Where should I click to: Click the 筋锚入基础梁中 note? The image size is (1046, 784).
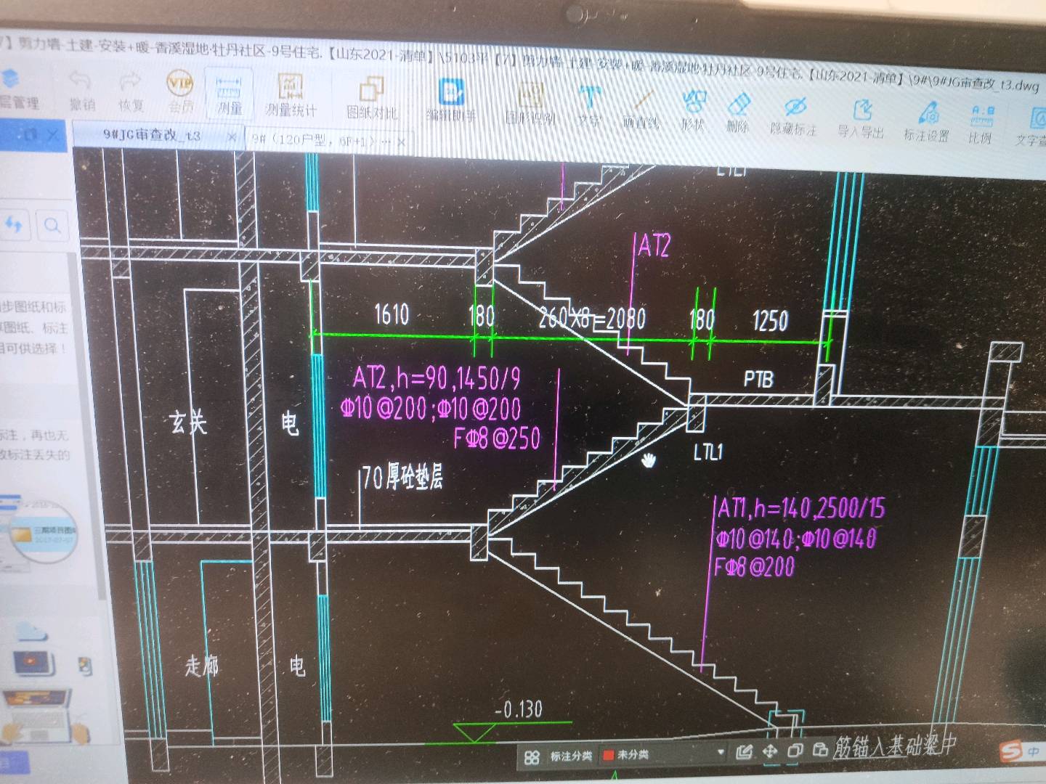[x=895, y=745]
